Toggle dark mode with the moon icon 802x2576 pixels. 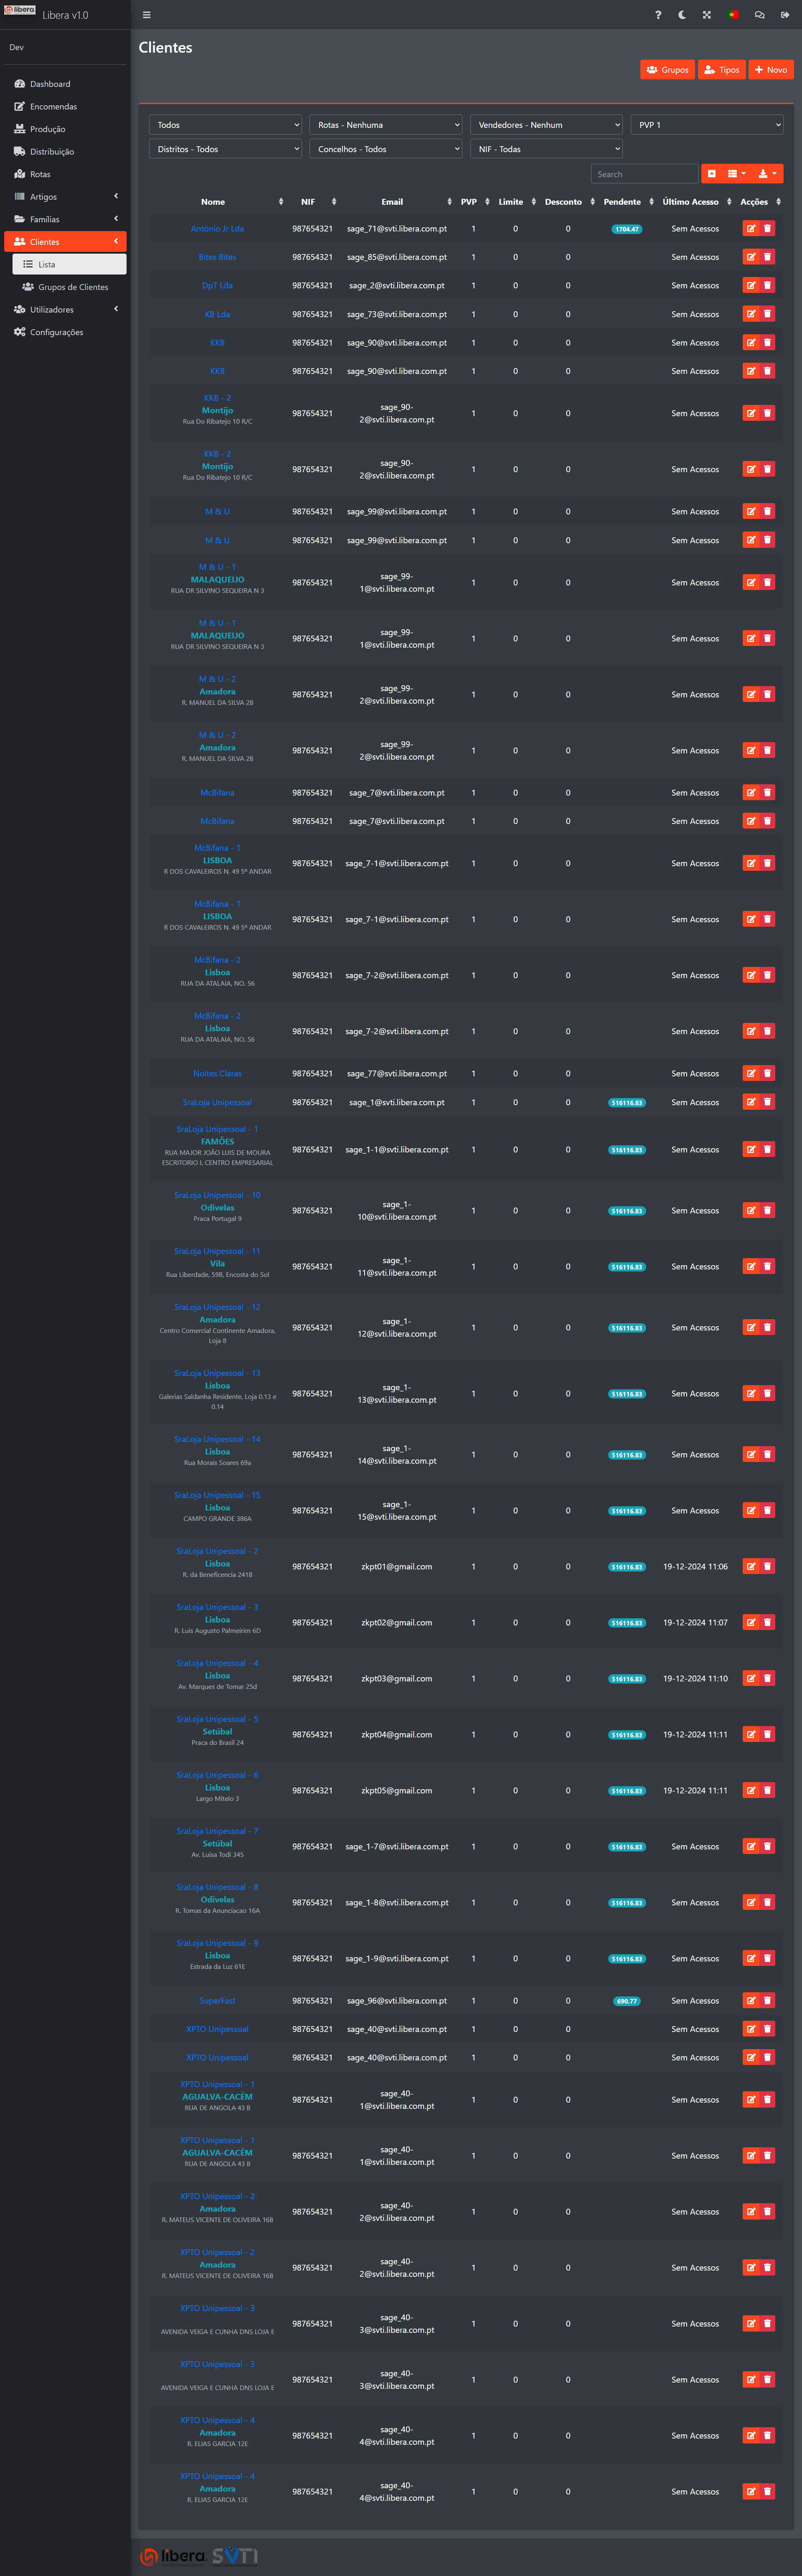tap(682, 15)
